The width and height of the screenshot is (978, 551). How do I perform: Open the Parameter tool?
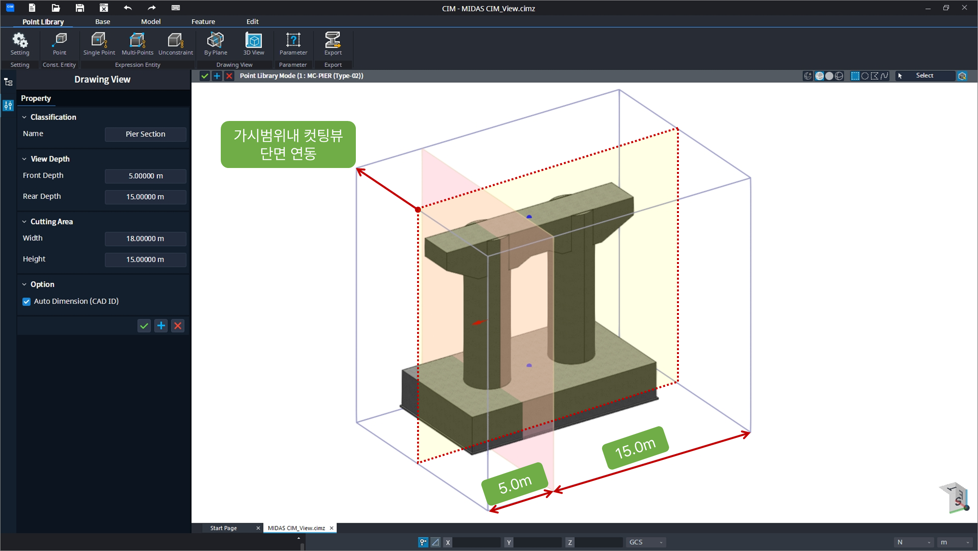pos(293,44)
